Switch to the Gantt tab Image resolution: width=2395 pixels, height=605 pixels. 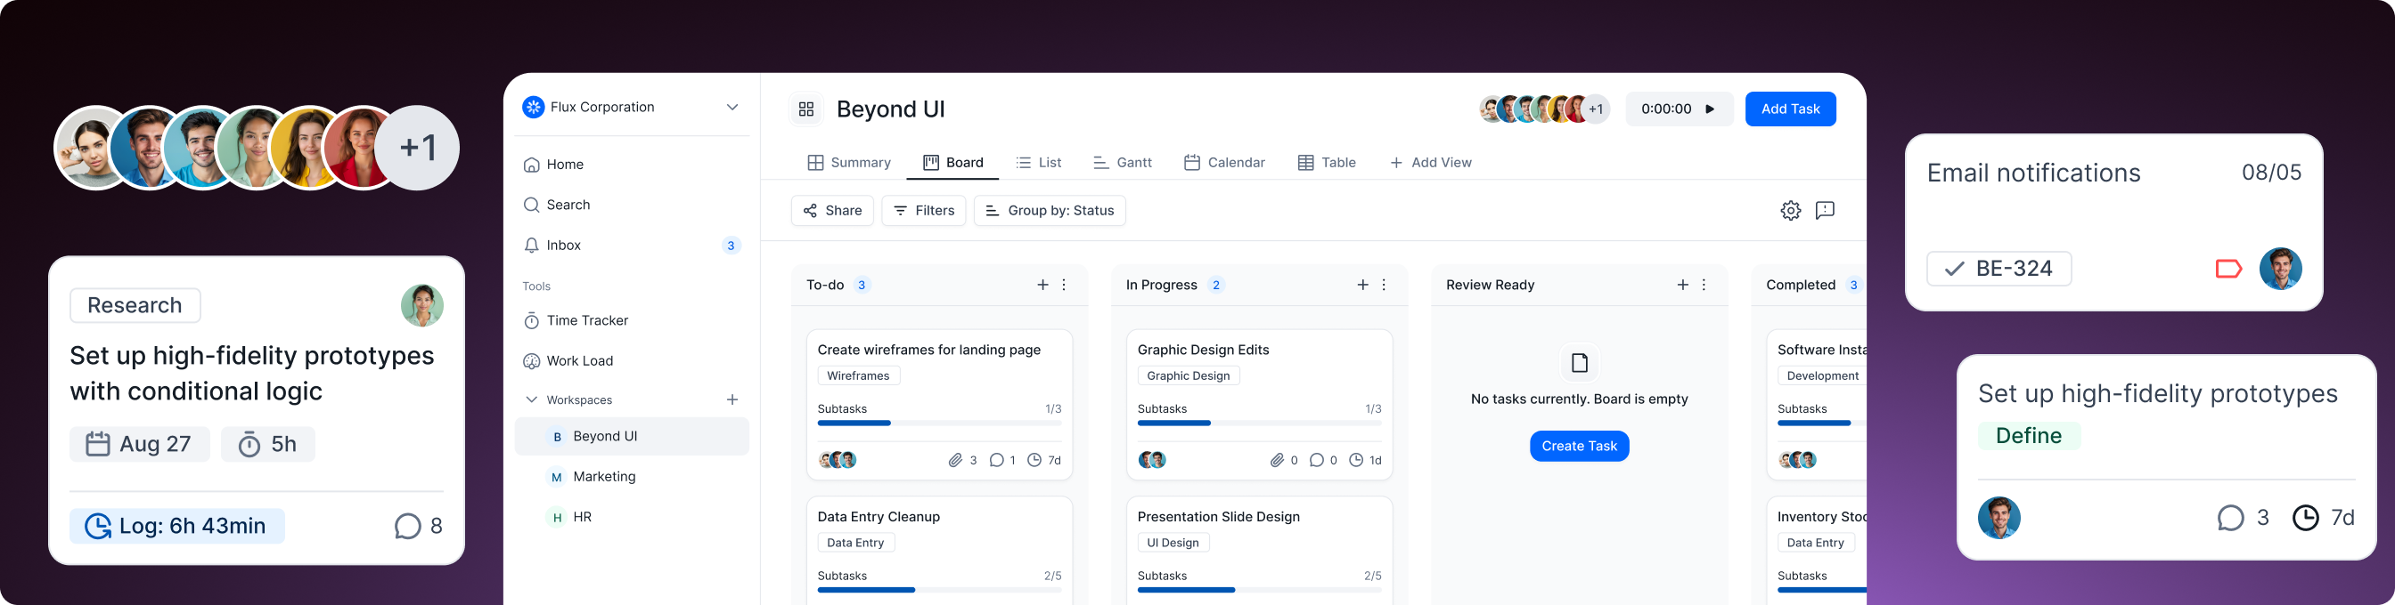1122,163
